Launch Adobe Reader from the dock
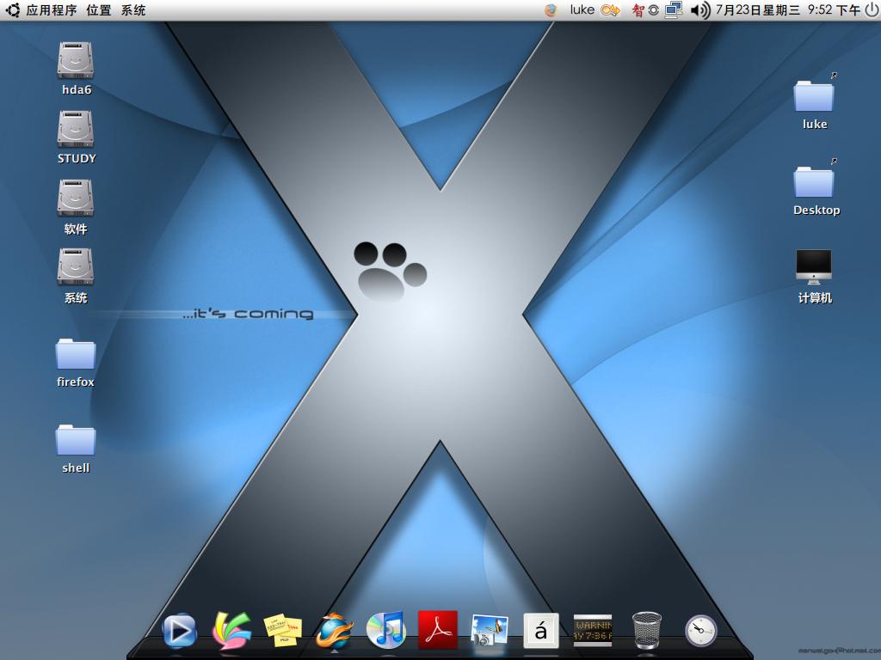This screenshot has height=660, width=881. click(438, 630)
